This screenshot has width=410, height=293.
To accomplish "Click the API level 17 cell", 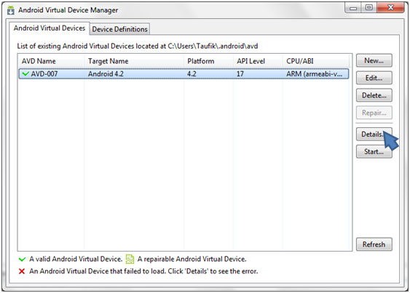I will [x=240, y=74].
